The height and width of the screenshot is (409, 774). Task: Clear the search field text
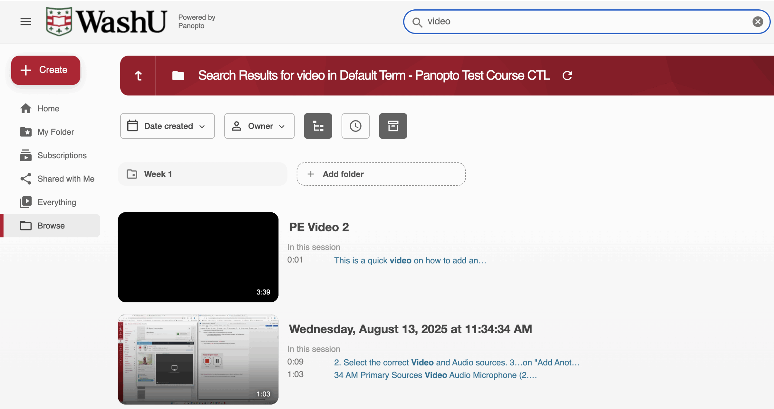pos(757,22)
